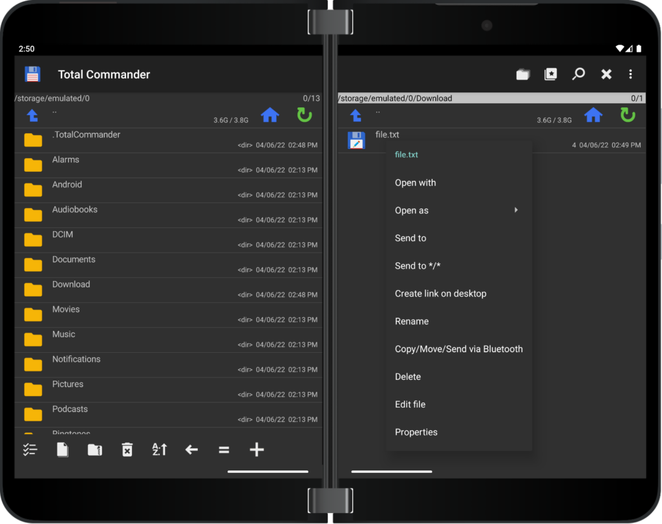Open the three-dot overflow menu
Image resolution: width=662 pixels, height=524 pixels.
630,74
